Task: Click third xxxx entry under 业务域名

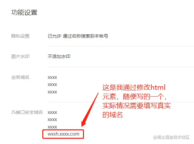Action: pos(52,92)
